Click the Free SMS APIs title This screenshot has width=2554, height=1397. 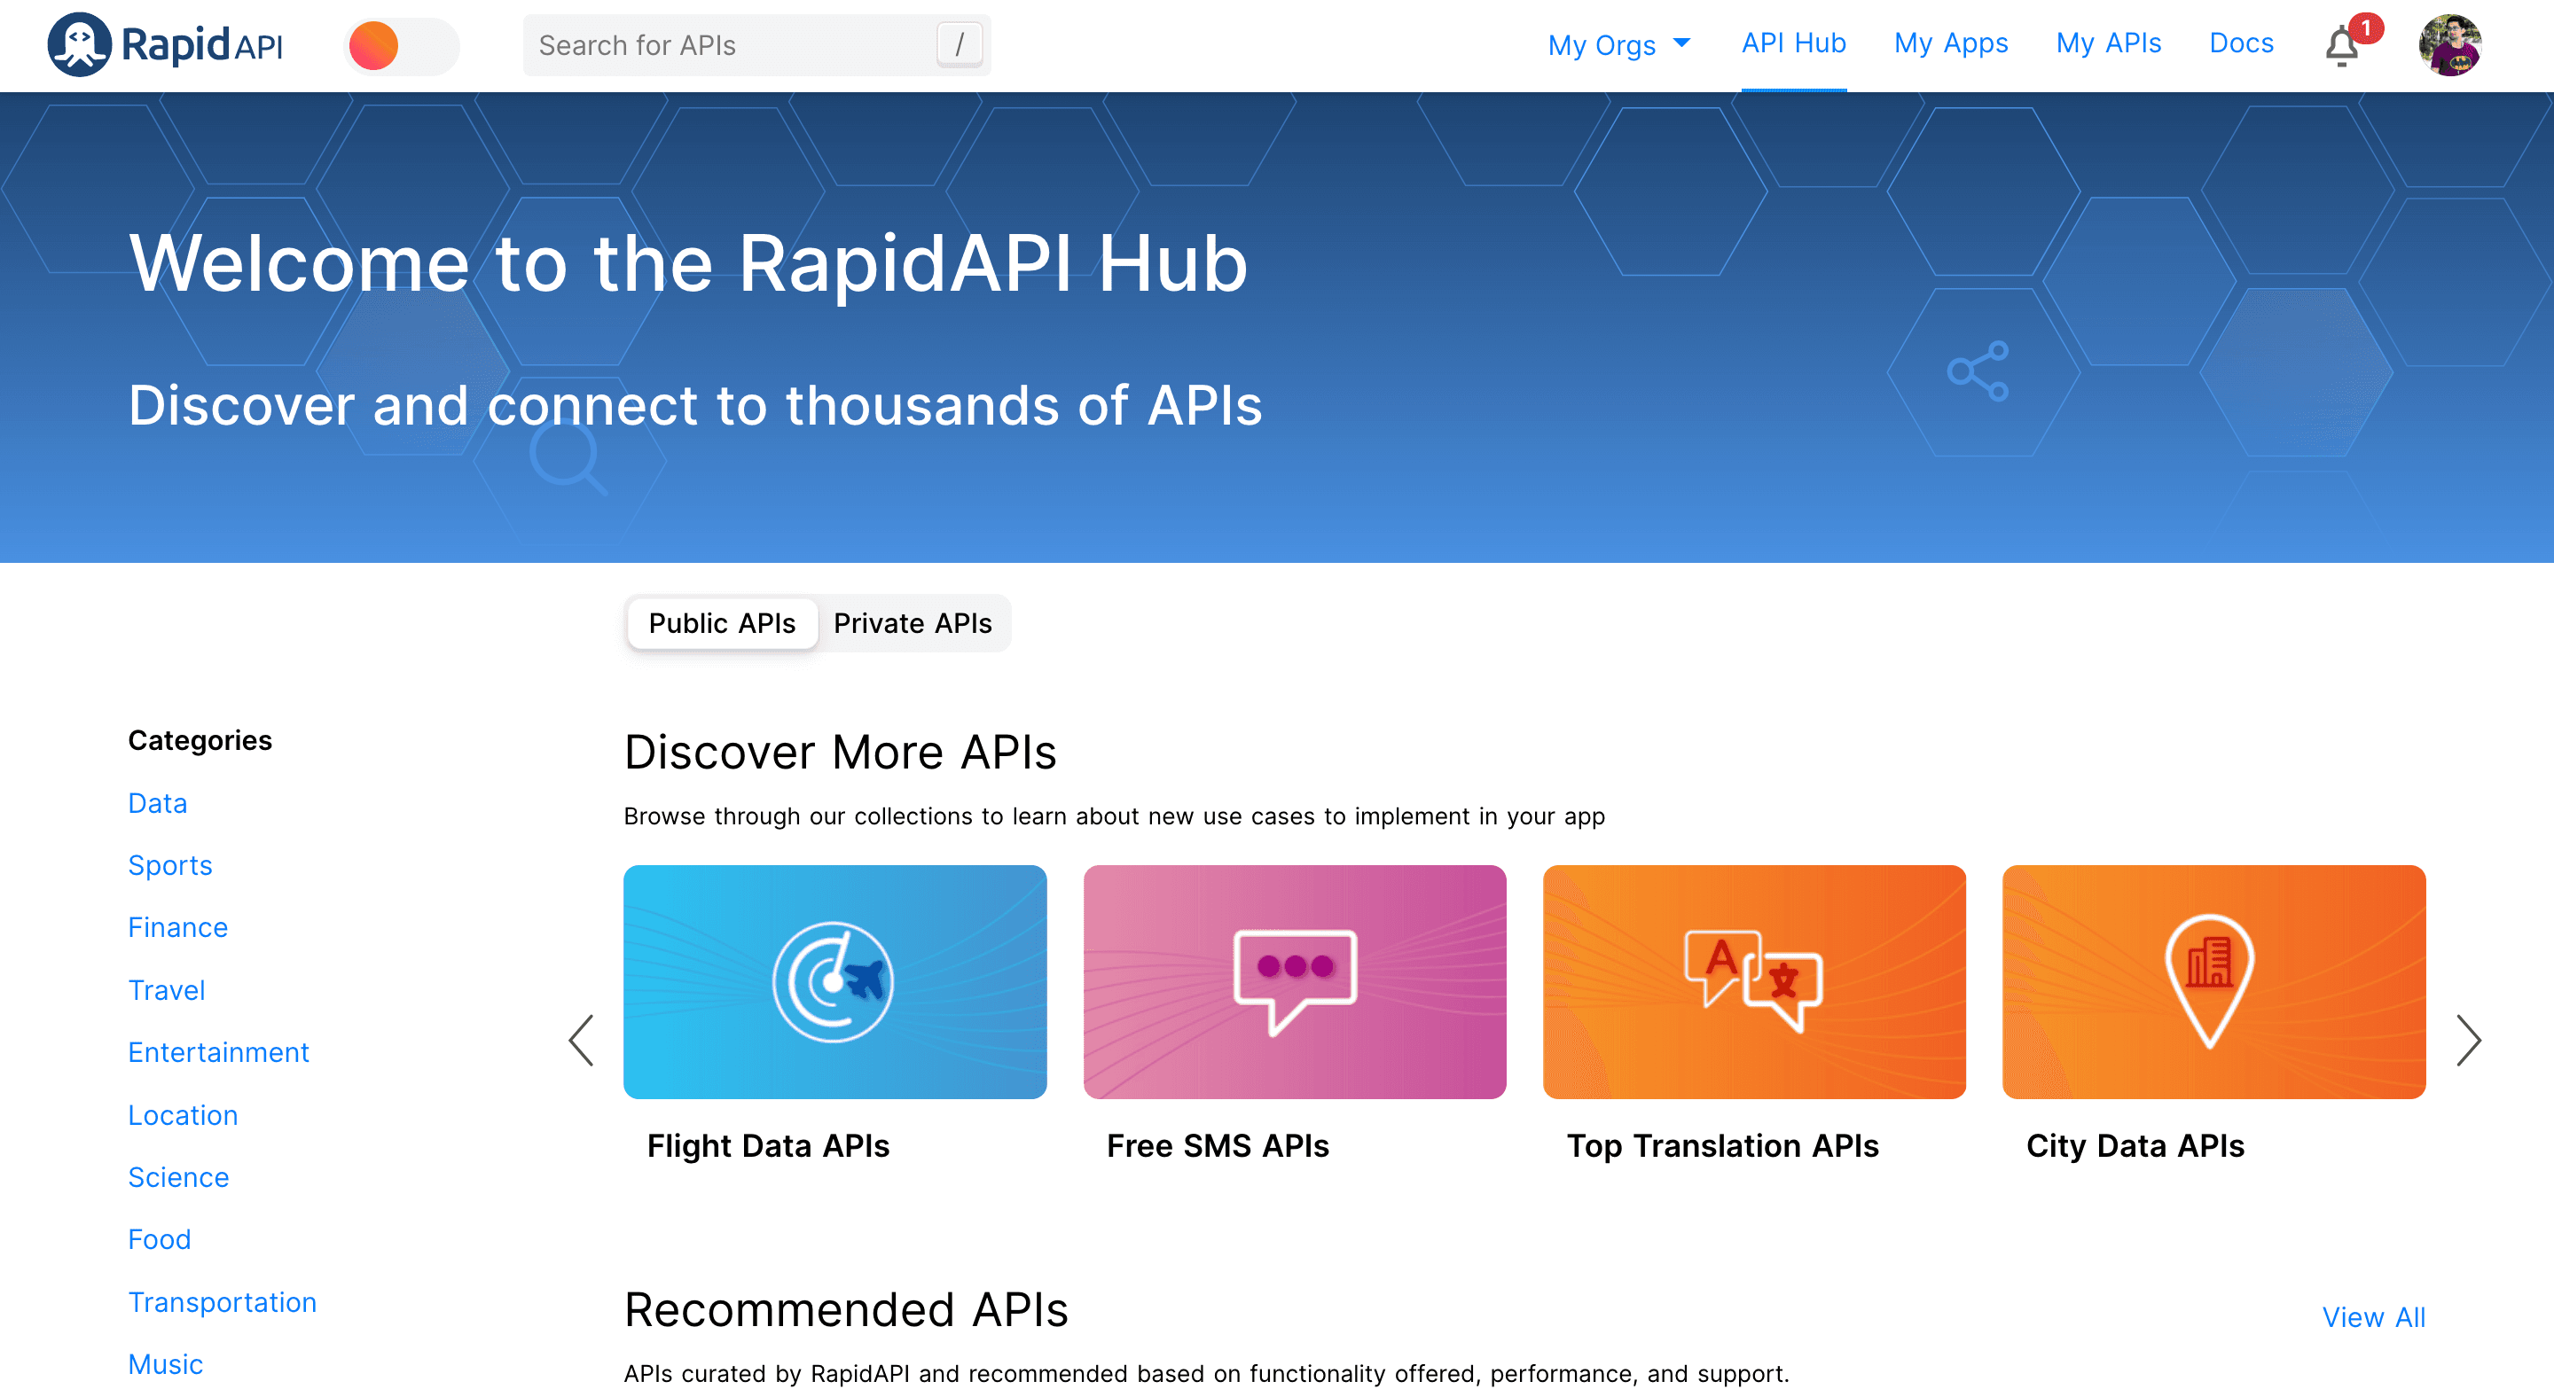(x=1218, y=1146)
